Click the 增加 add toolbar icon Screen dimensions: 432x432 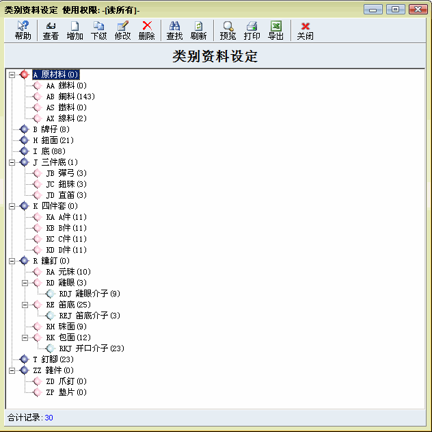(x=75, y=30)
